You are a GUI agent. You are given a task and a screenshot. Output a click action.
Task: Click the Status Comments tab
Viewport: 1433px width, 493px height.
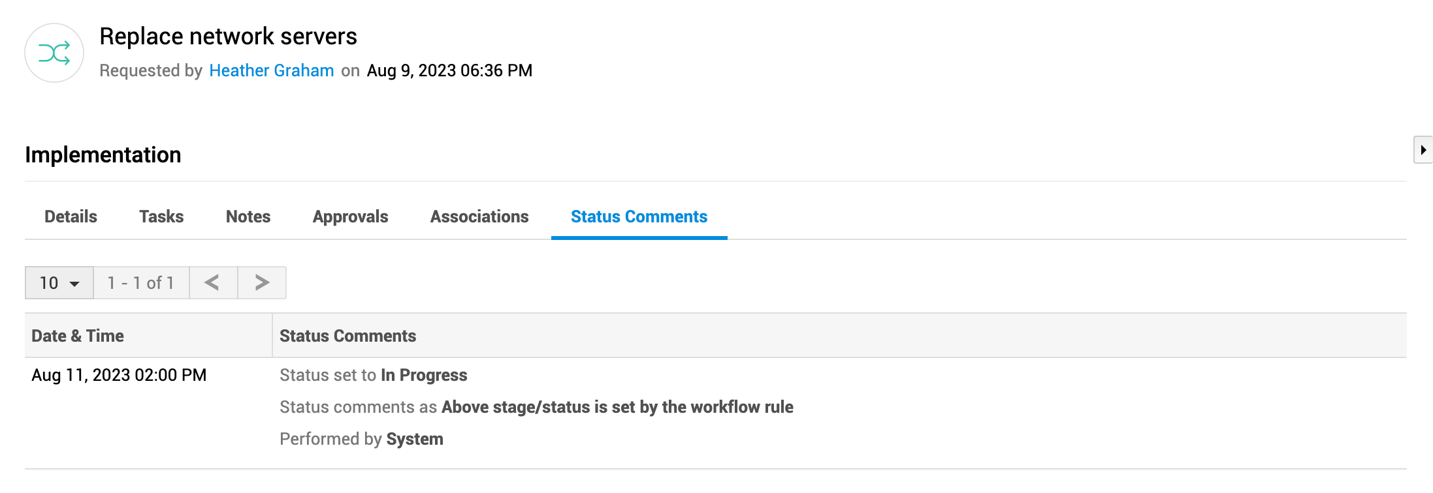[639, 217]
